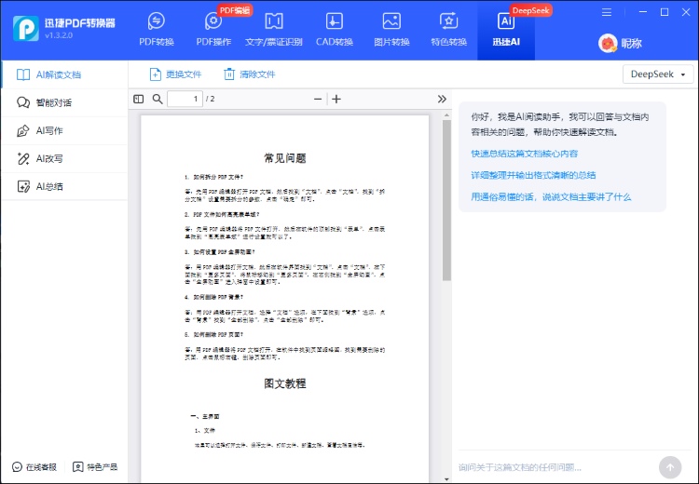Screen dimensions: 699x484
Task: Zoom in the PDF with plus icon
Action: (x=336, y=99)
